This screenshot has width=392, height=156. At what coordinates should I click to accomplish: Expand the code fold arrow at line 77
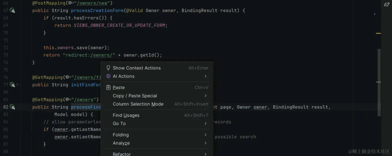tap(17, 84)
